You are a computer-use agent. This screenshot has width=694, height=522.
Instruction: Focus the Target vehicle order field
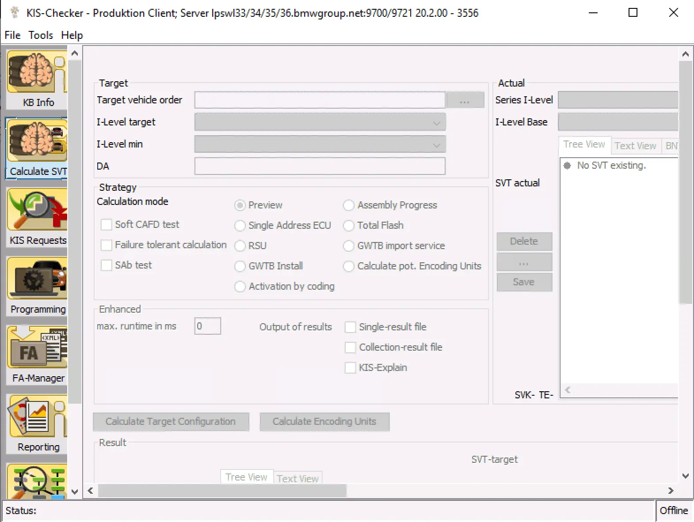click(x=320, y=100)
